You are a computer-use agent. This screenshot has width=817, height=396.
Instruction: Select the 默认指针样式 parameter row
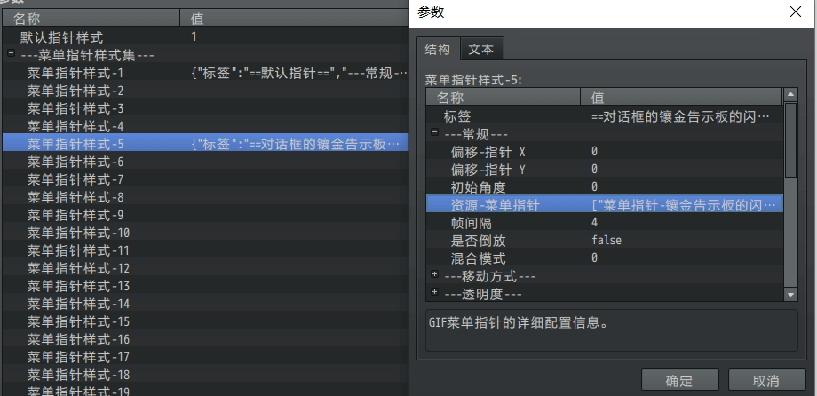62,37
